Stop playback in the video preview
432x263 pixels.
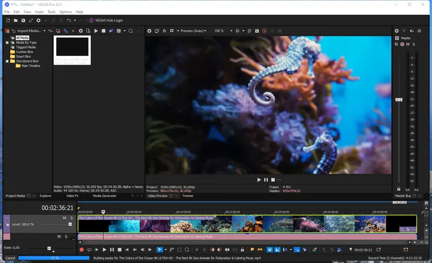[x=273, y=179]
